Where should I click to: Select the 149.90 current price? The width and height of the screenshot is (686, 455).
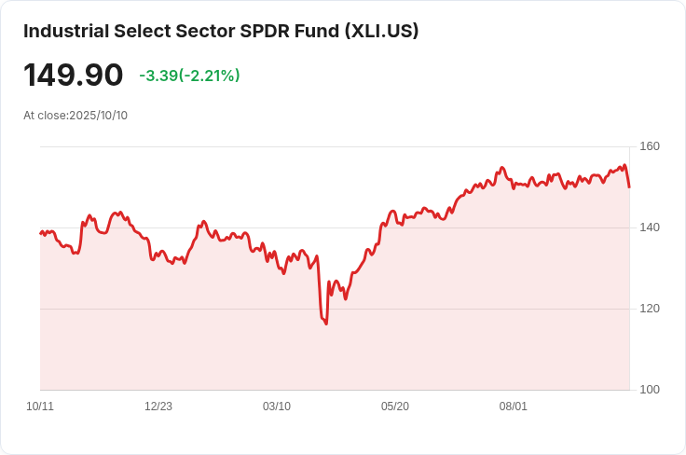point(73,76)
